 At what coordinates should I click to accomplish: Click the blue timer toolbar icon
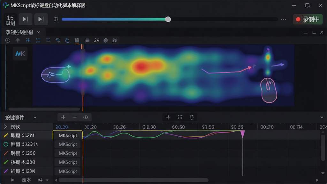tap(67, 40)
